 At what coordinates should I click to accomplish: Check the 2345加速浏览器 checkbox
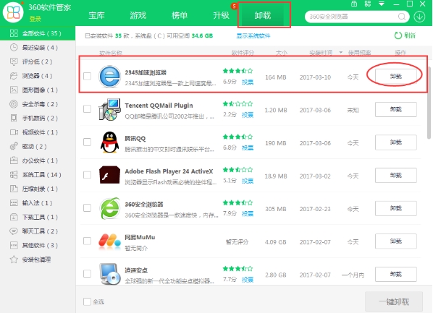click(x=88, y=76)
